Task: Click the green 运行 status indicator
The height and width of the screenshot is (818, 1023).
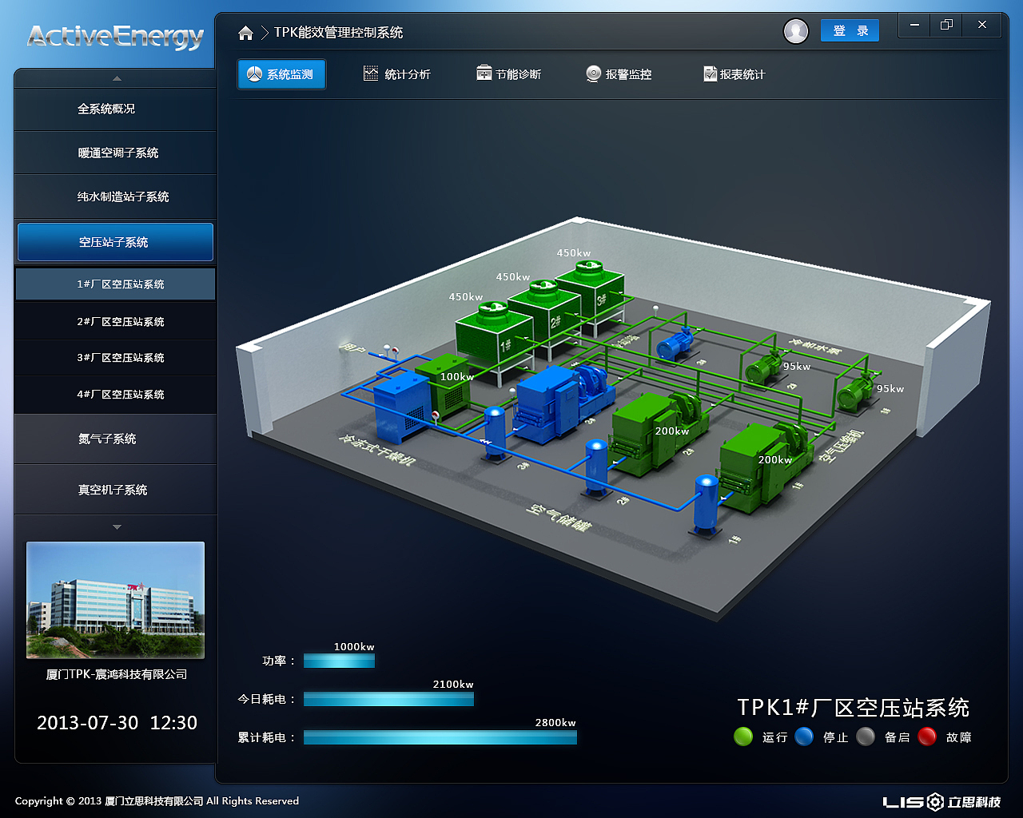Action: 743,737
